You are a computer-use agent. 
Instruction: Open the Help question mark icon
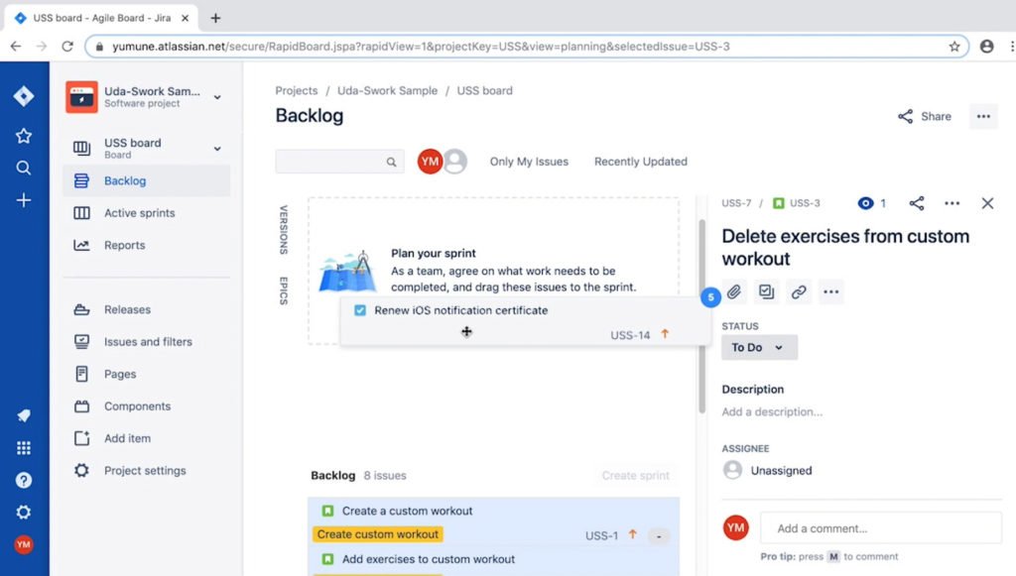(x=24, y=480)
